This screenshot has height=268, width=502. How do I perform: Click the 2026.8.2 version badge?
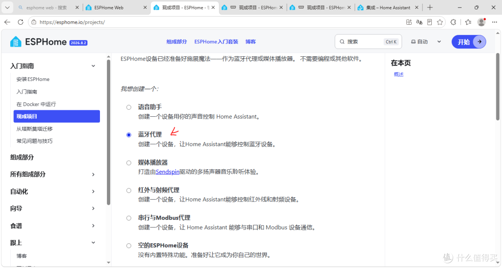[x=79, y=43]
